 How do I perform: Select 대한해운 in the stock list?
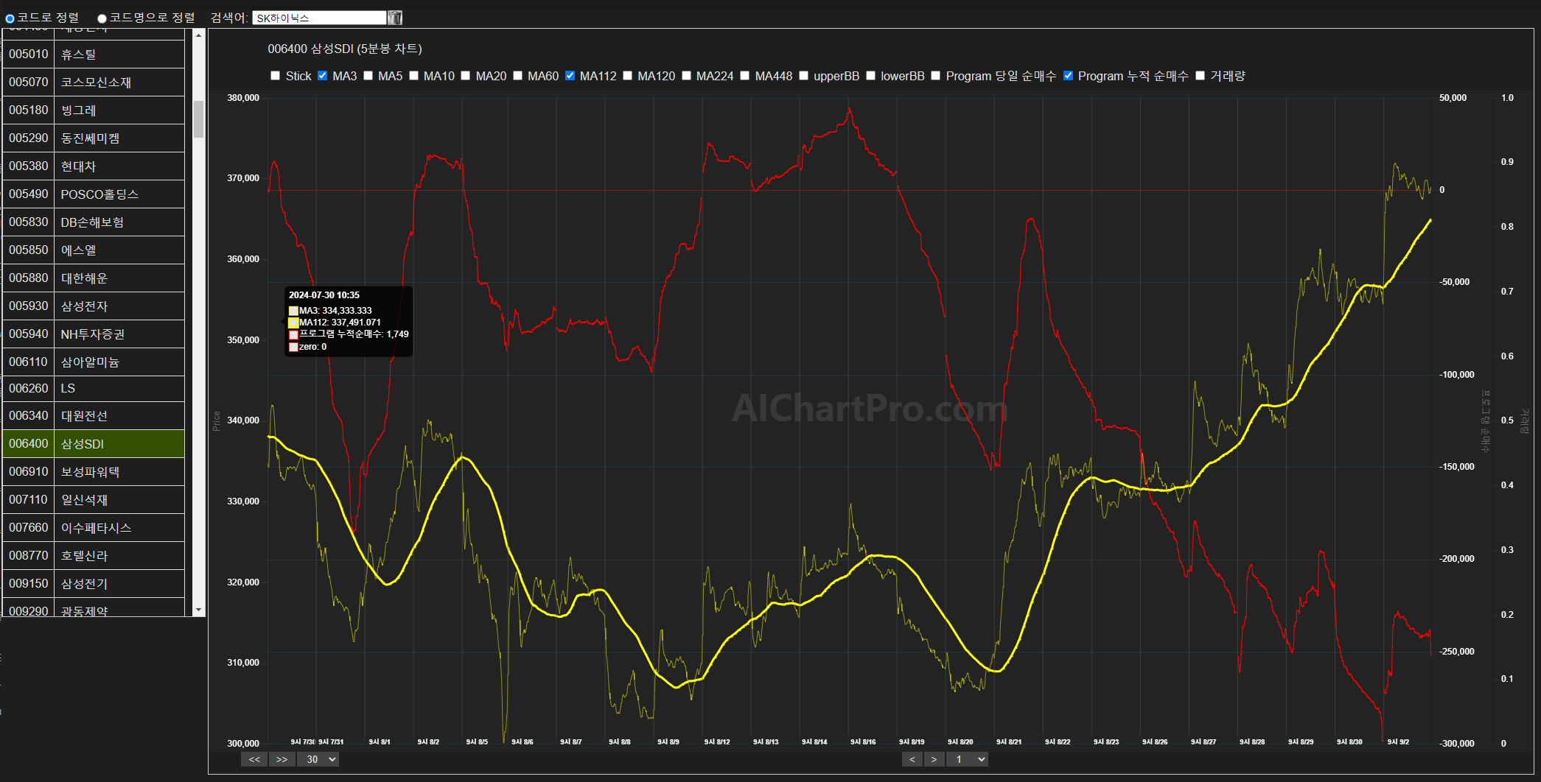[94, 278]
